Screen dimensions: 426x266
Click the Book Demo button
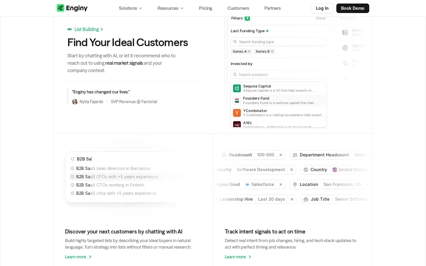point(353,8)
